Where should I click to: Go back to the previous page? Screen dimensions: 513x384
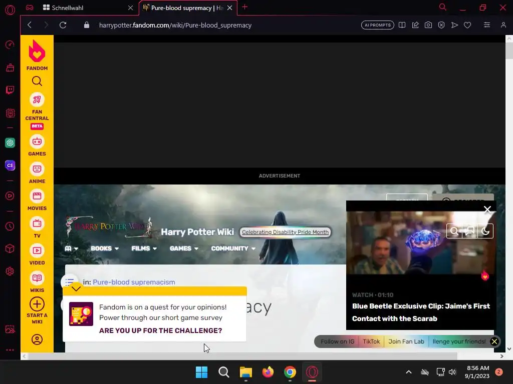pyautogui.click(x=30, y=25)
